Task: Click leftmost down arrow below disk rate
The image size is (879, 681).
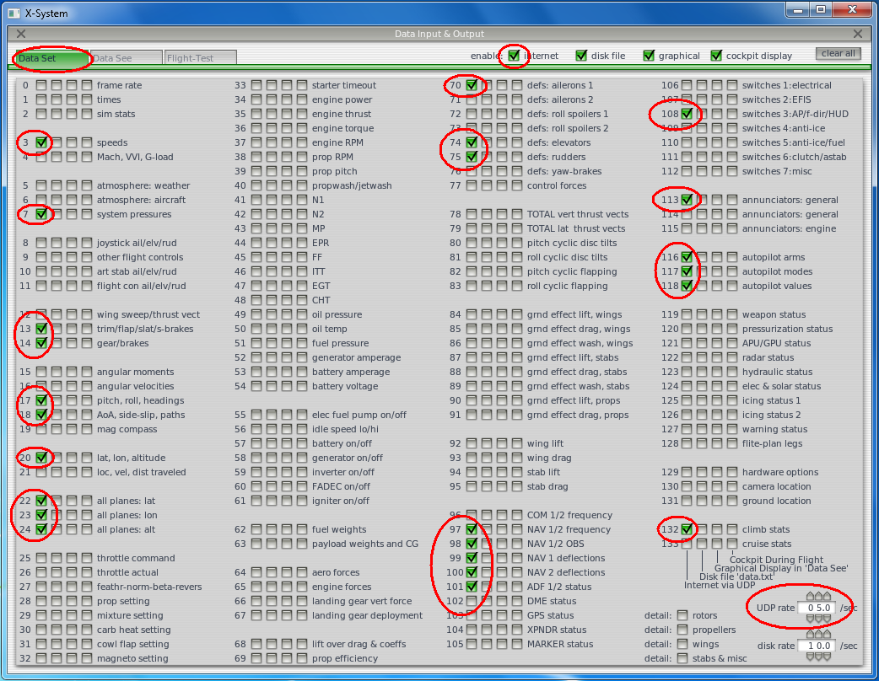Action: (x=810, y=657)
